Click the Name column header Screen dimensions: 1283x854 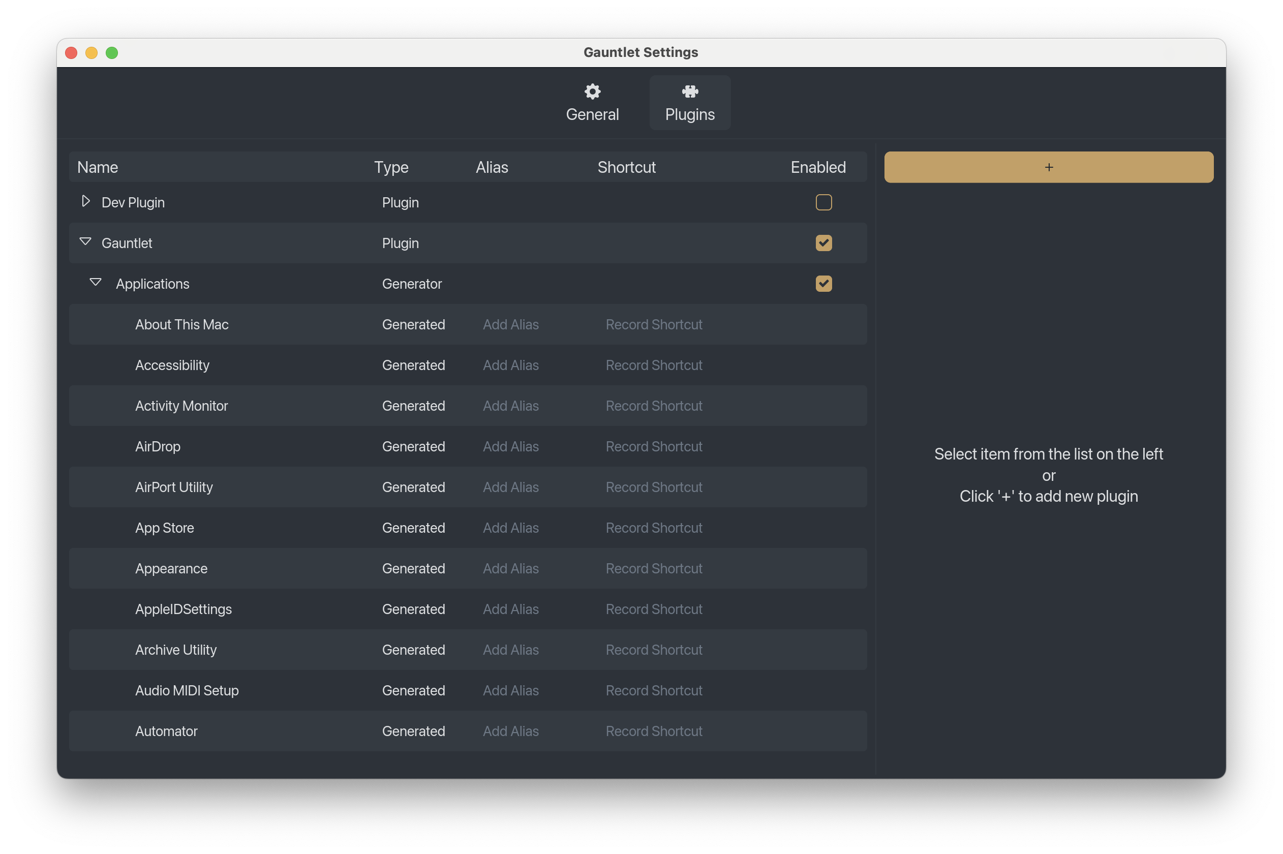pyautogui.click(x=98, y=167)
